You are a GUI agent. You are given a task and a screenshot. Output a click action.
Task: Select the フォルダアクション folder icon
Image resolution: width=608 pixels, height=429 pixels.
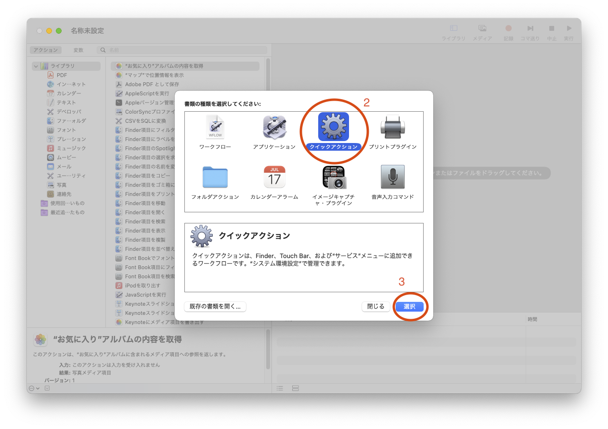coord(215,177)
